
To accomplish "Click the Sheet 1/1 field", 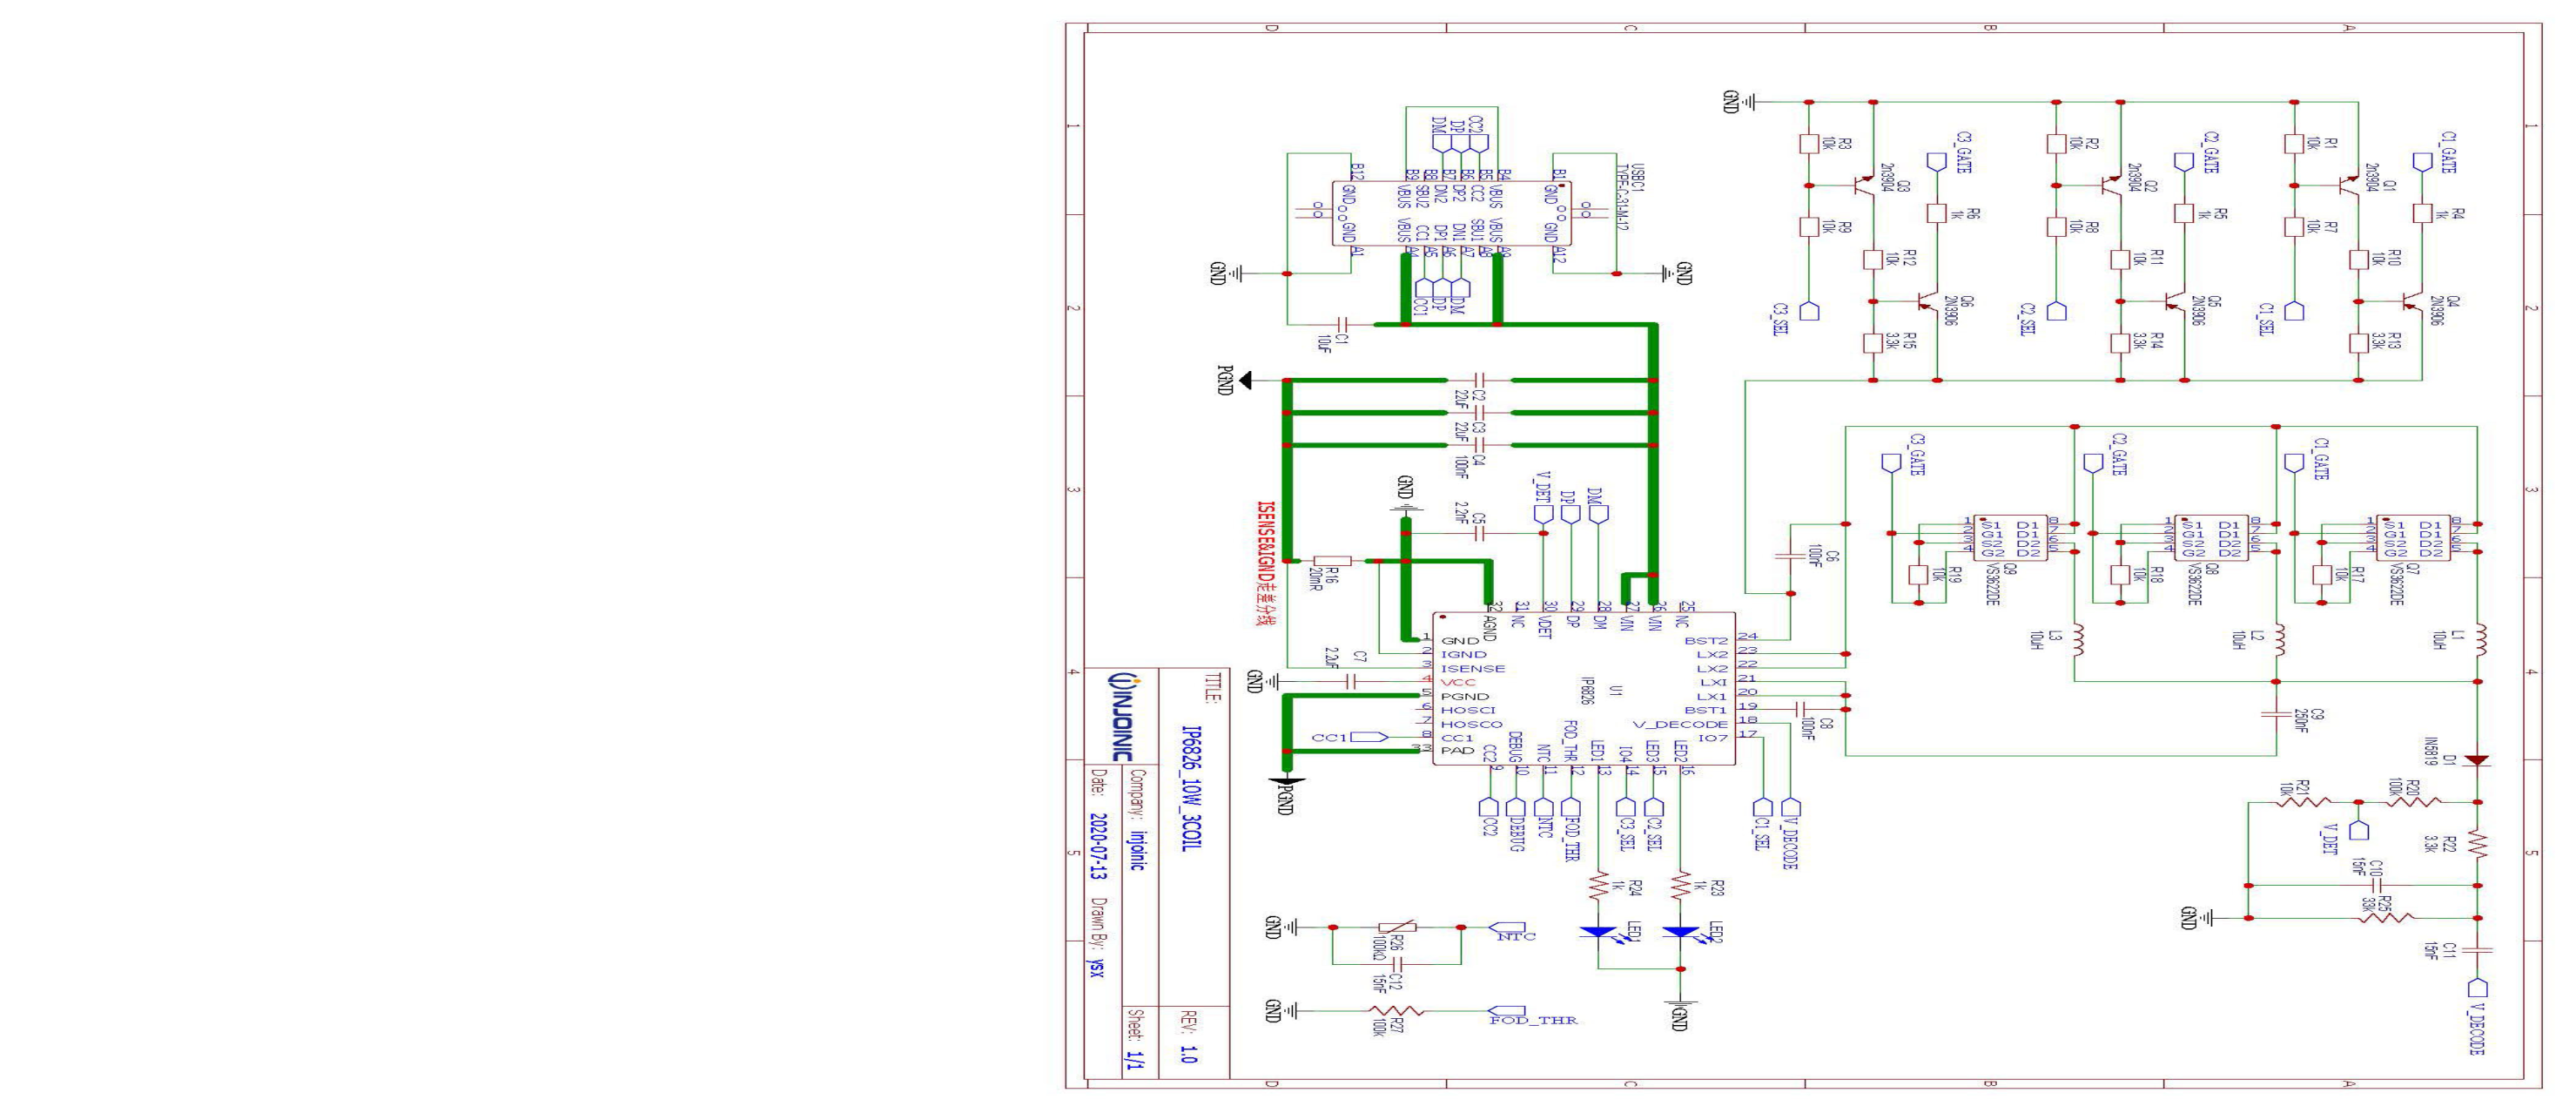I will pos(1135,1039).
